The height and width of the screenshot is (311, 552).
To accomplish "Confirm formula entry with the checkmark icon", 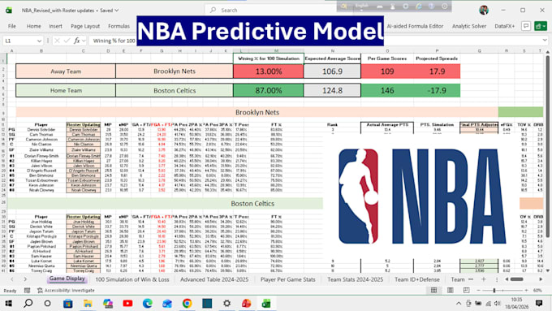I will tap(67, 41).
